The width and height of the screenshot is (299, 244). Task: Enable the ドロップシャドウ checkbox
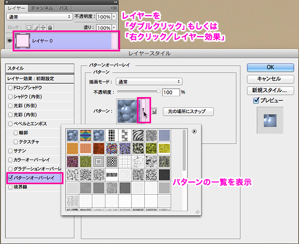10,88
